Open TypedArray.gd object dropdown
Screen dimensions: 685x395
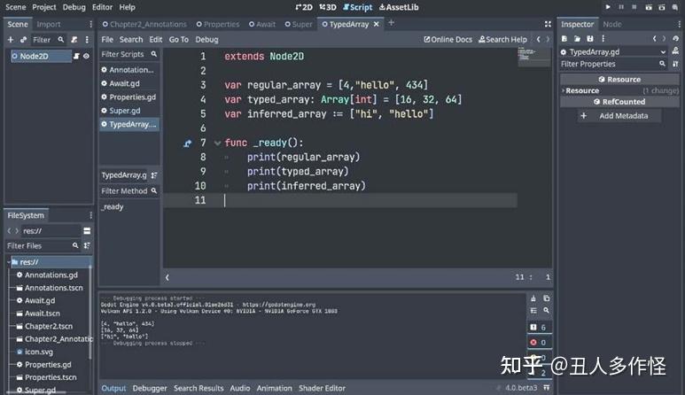coord(613,51)
